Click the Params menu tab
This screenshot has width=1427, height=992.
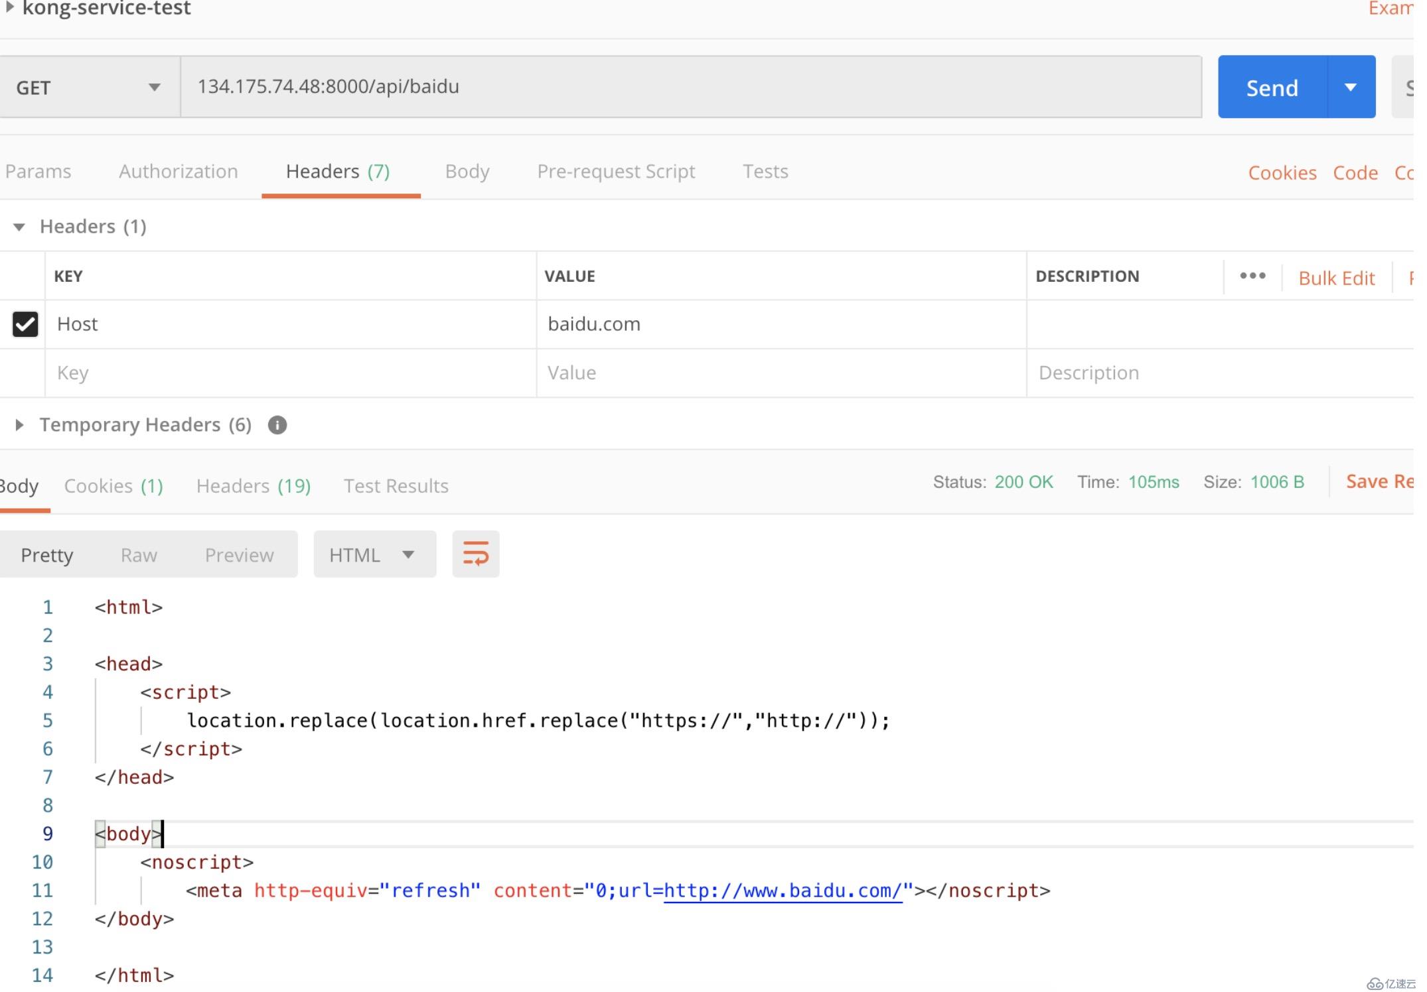tap(36, 171)
